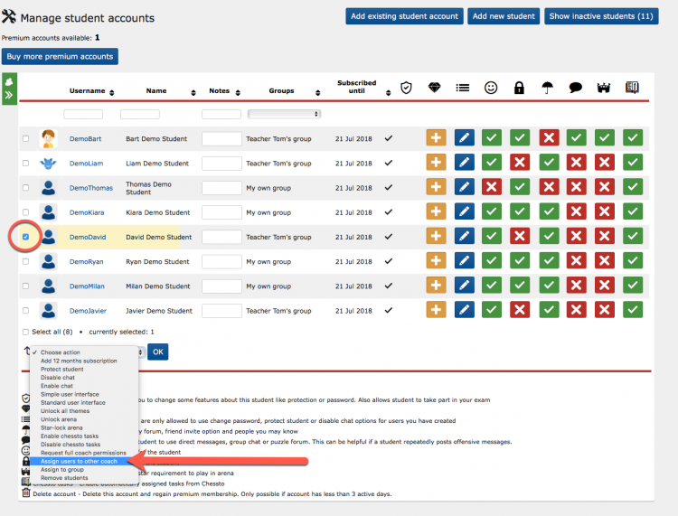Select Add 12 months subscription option
678x516 pixels.
pos(79,361)
